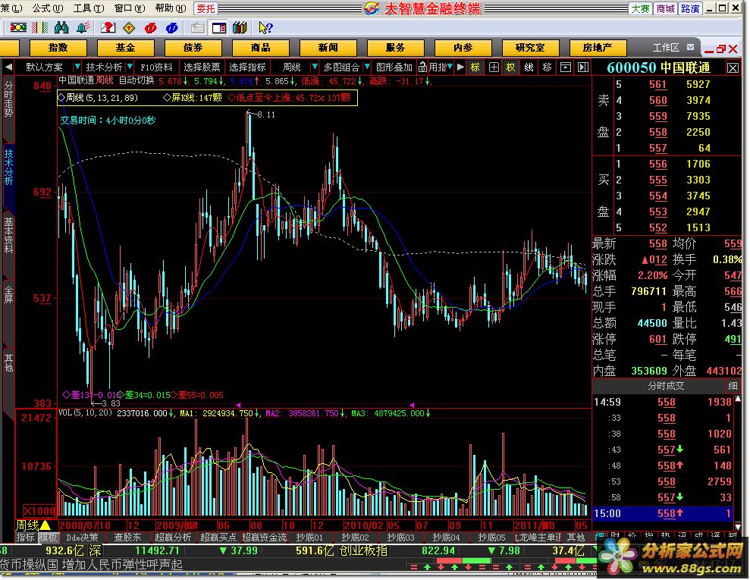The image size is (750, 580).
Task: Open the 窗口 menu
Action: (130, 8)
